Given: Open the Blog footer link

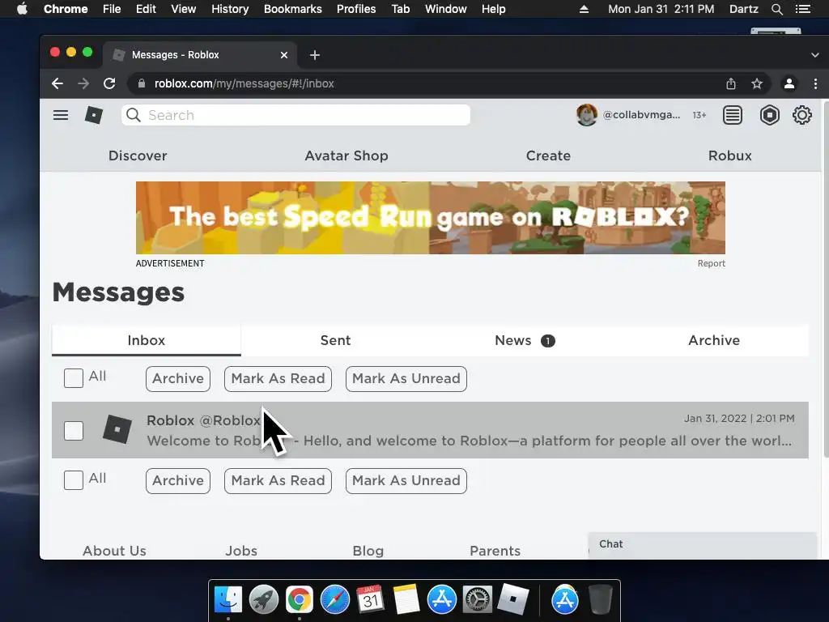Looking at the screenshot, I should click(x=368, y=551).
